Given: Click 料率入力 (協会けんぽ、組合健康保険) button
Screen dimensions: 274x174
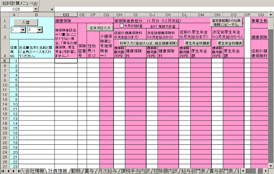Looking at the screenshot, I should pyautogui.click(x=145, y=43).
